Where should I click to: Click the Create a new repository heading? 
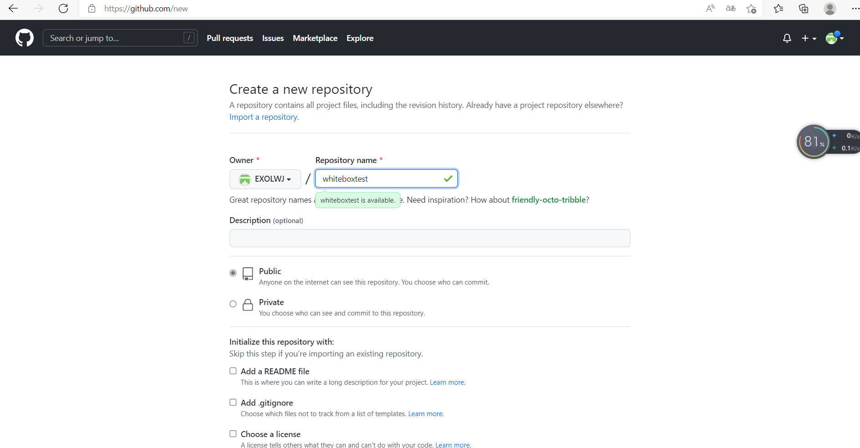click(301, 89)
